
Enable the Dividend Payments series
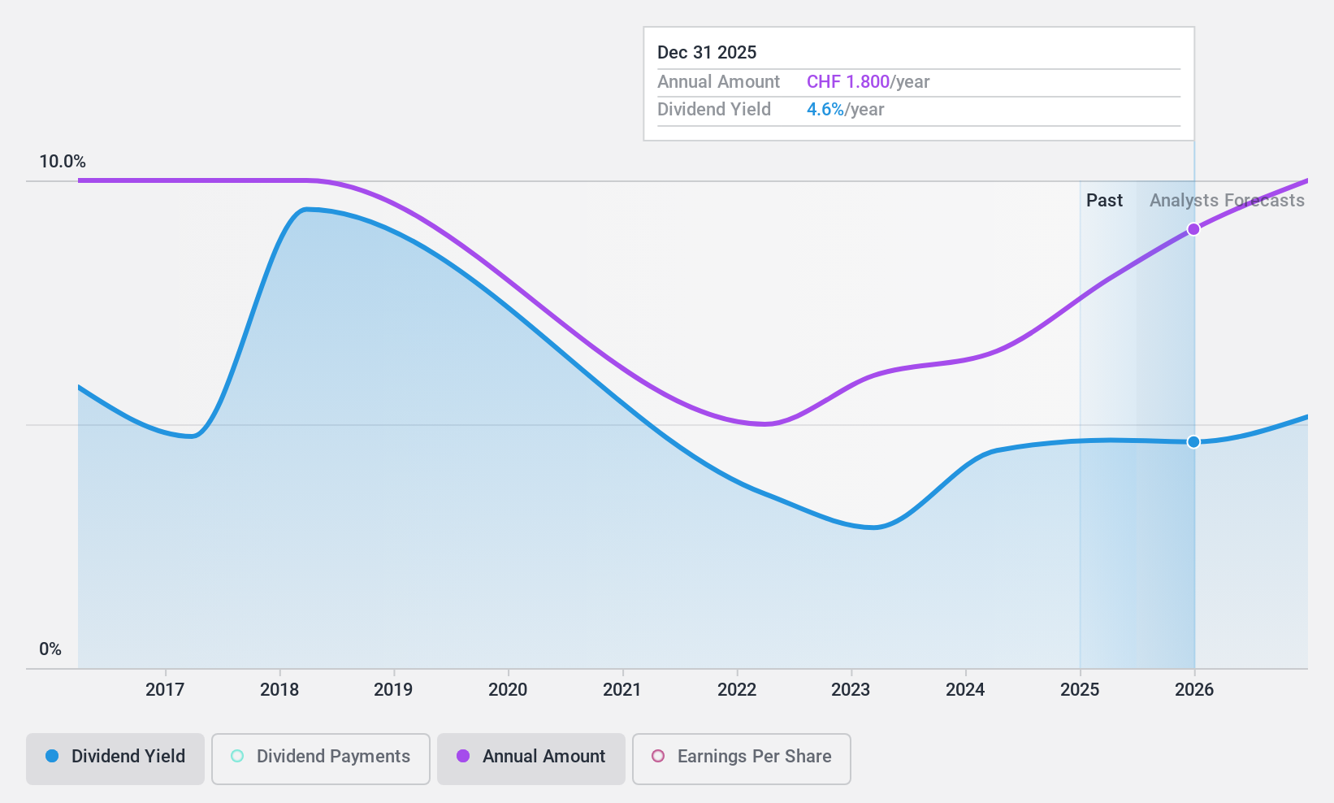[320, 759]
